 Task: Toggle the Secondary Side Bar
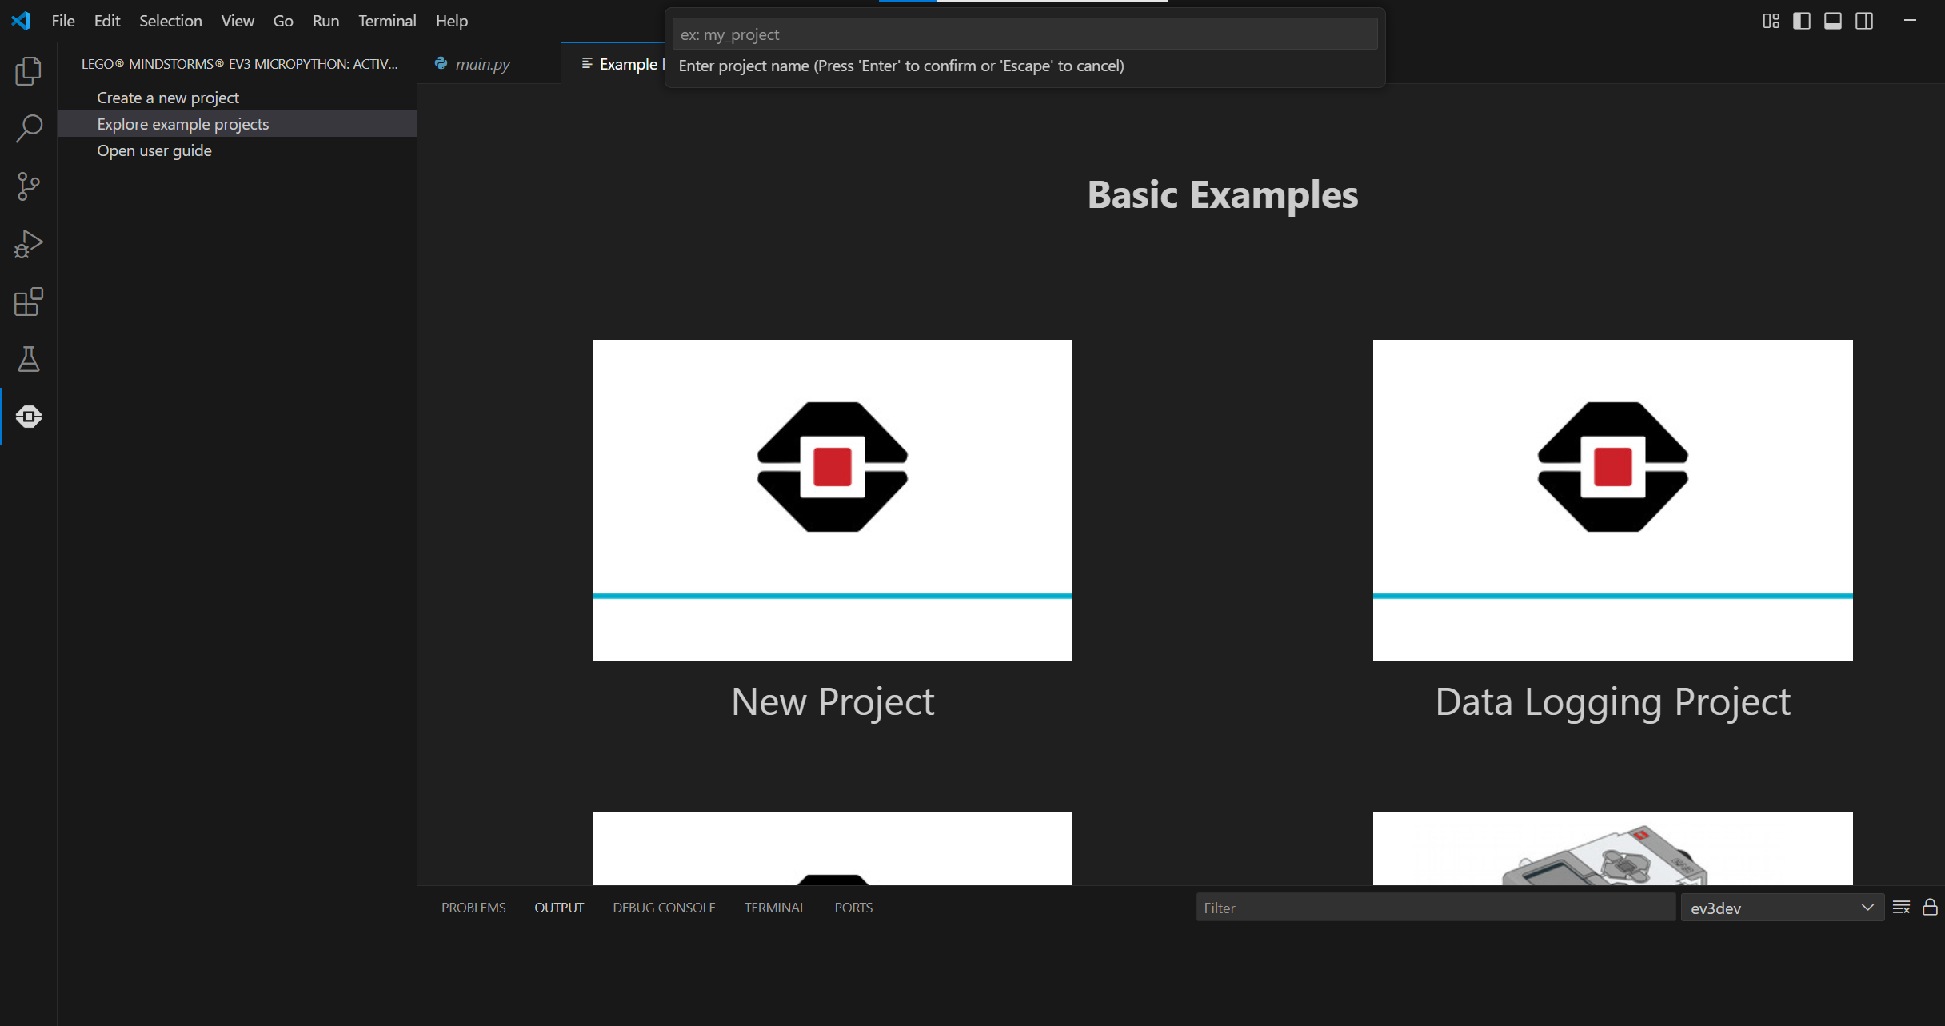coord(1864,21)
